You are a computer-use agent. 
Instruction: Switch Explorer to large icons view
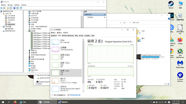click(x=168, y=84)
